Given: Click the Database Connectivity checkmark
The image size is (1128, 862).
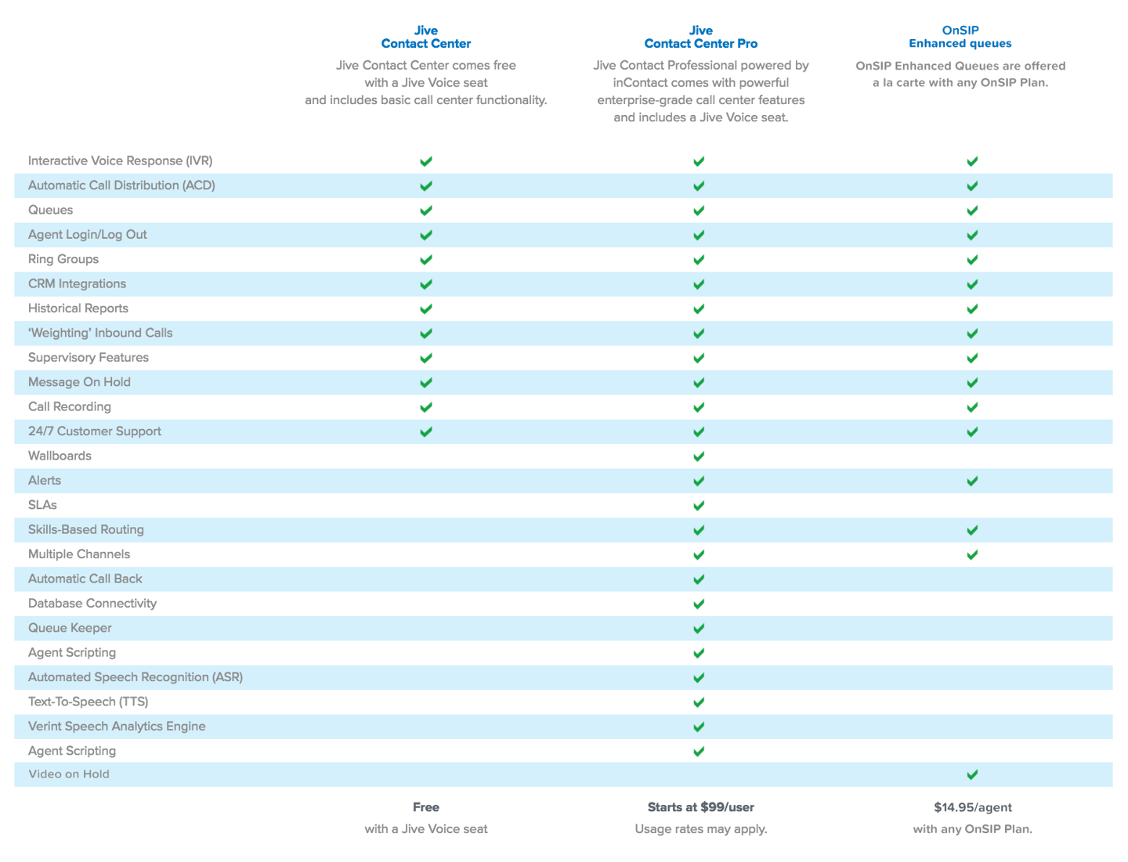Looking at the screenshot, I should click(699, 604).
